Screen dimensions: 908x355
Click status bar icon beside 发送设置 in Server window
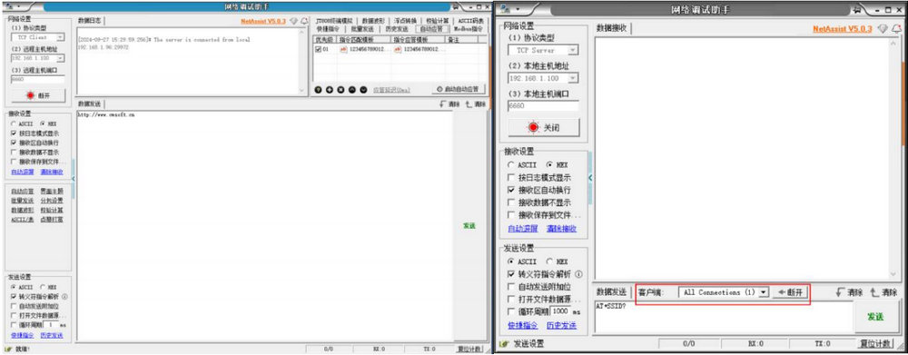tap(504, 344)
